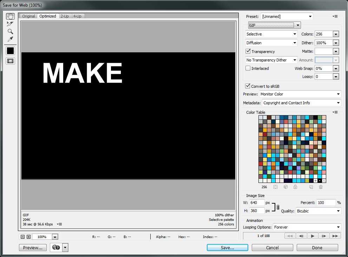The width and height of the screenshot is (348, 257).
Task: Open the Diffusion dither method dropdown
Action: (271, 43)
